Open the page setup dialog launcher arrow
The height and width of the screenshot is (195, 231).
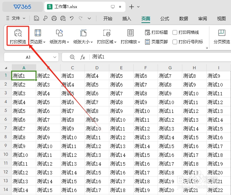coord(207,48)
